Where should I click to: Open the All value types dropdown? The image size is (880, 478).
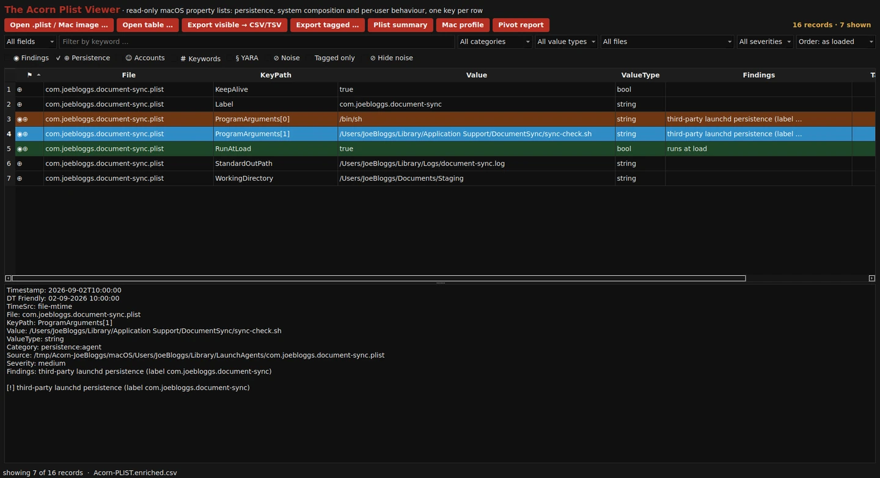(x=566, y=42)
